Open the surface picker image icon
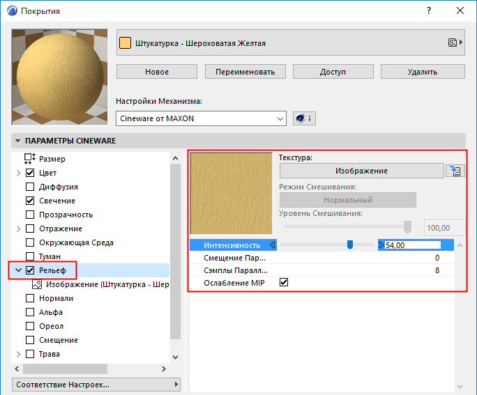The image size is (477, 395). pos(453,42)
